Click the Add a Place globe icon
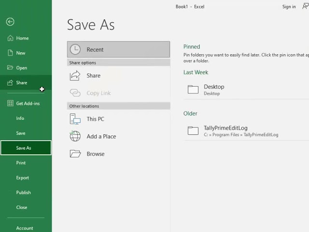The height and width of the screenshot is (232, 309). point(75,136)
